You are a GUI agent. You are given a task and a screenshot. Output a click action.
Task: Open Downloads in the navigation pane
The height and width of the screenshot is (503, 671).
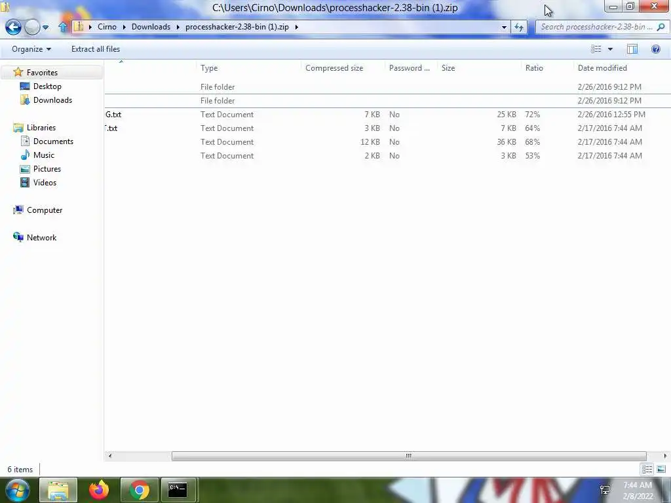(52, 100)
